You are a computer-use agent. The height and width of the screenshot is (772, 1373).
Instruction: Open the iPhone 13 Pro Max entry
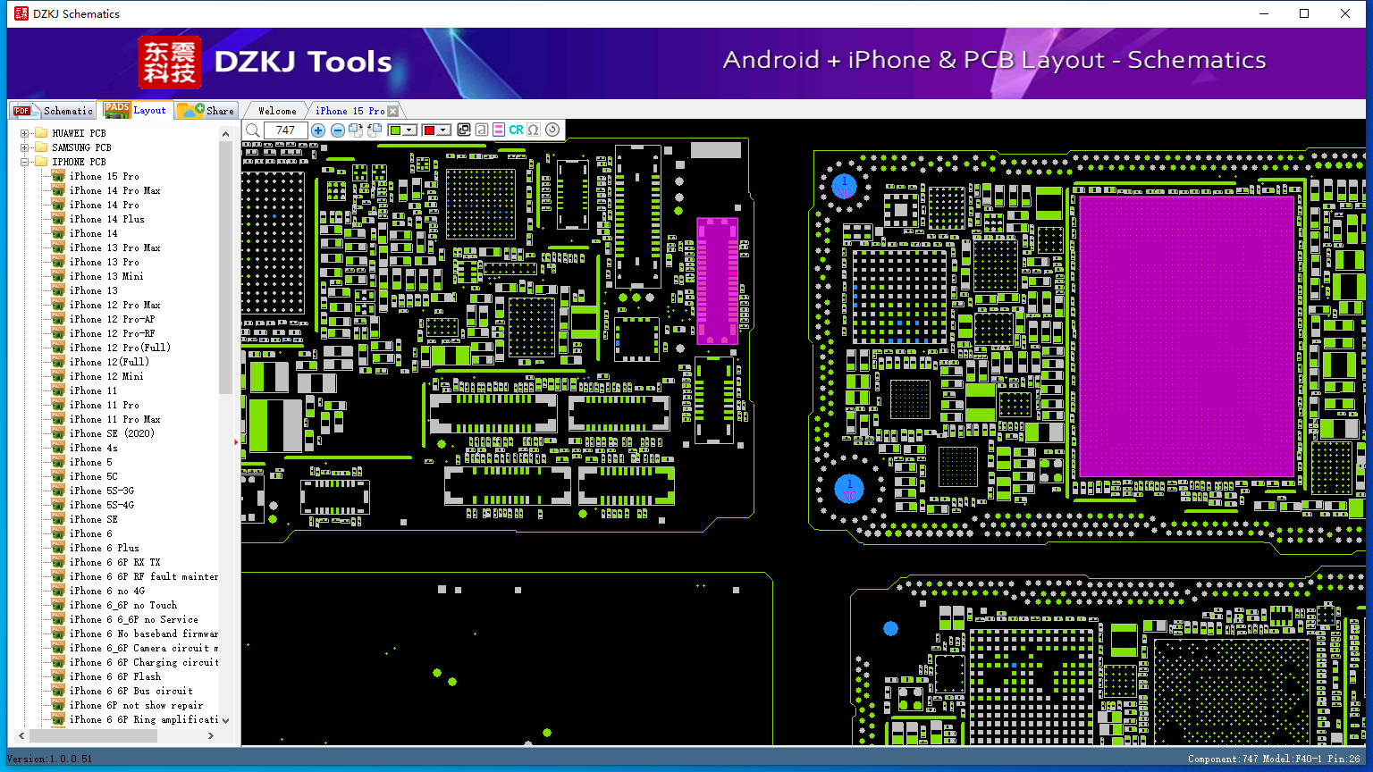[x=115, y=248]
